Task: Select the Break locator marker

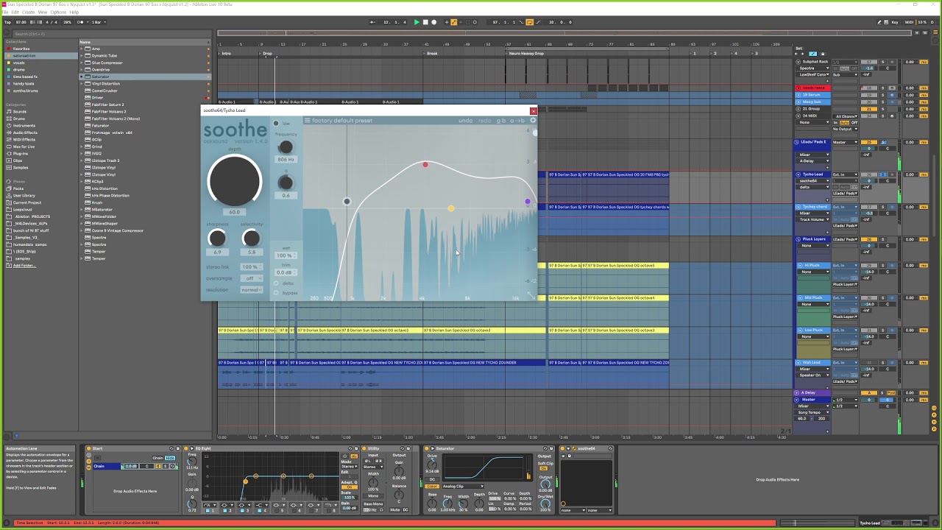Action: pyautogui.click(x=432, y=54)
